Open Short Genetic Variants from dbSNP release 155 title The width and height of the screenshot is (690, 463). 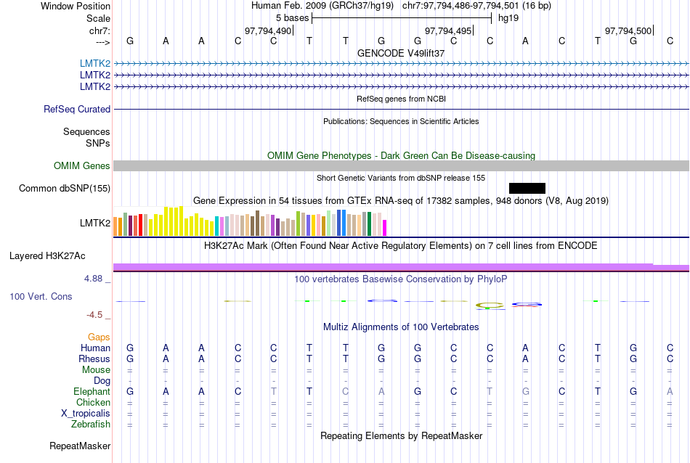pos(401,178)
